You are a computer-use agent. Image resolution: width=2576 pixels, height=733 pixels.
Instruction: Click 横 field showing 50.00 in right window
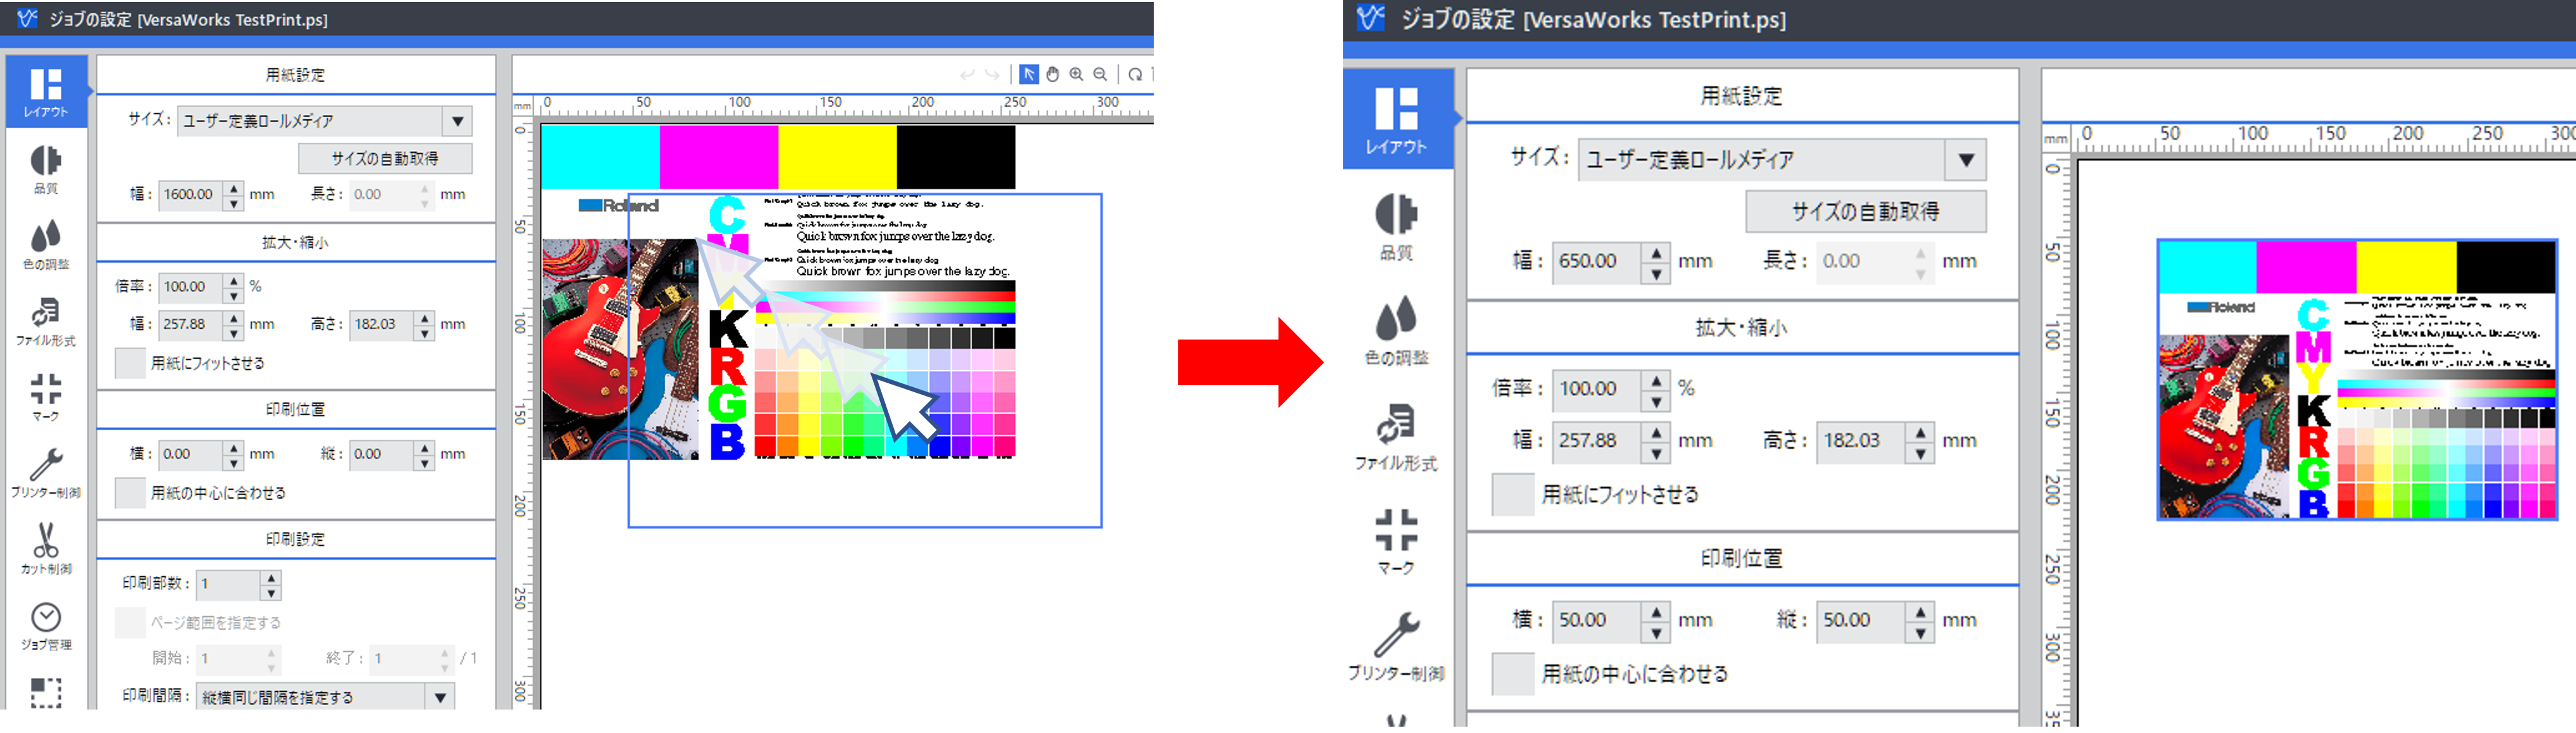pos(1598,620)
